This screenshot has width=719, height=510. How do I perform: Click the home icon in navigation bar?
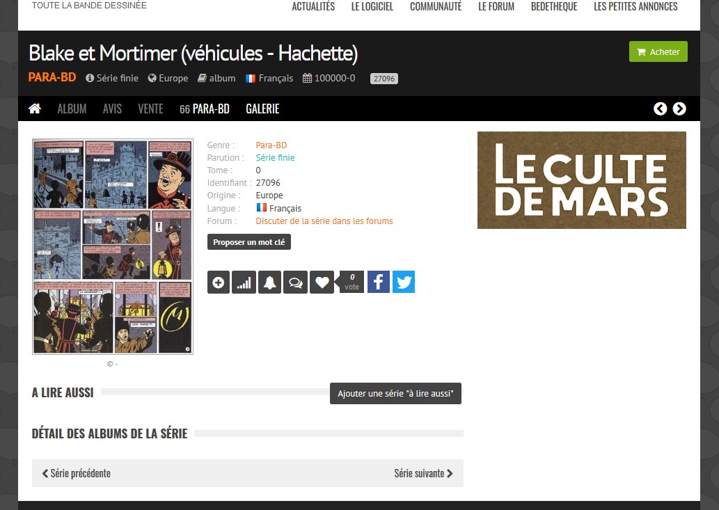click(x=34, y=109)
